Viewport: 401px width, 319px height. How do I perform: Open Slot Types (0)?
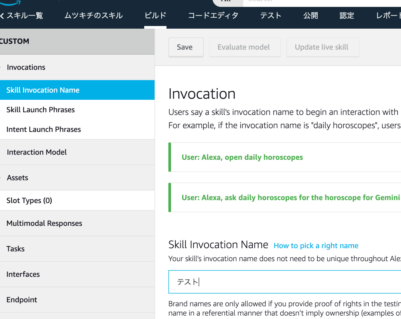(77, 200)
